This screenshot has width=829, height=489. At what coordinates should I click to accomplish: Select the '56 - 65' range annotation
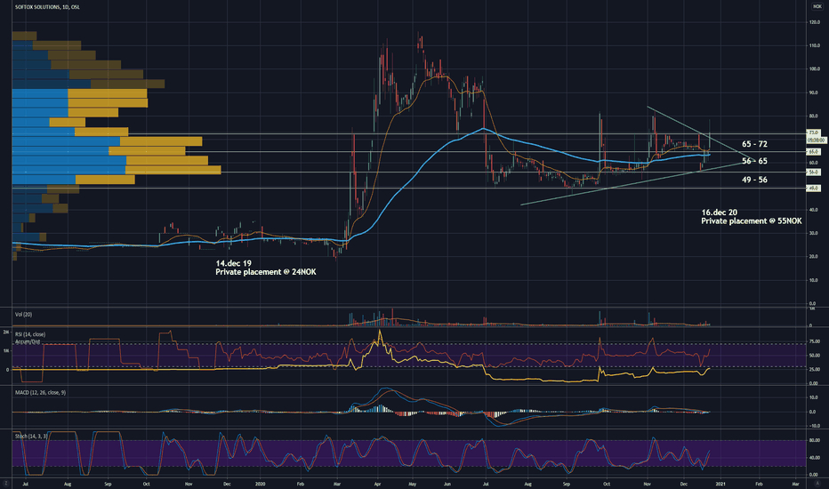click(754, 161)
